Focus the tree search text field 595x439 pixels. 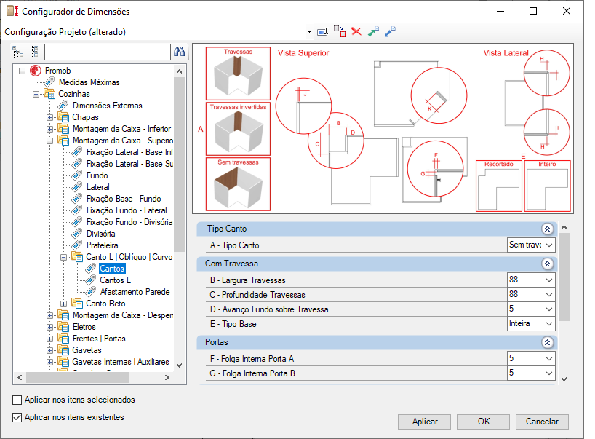(x=108, y=52)
